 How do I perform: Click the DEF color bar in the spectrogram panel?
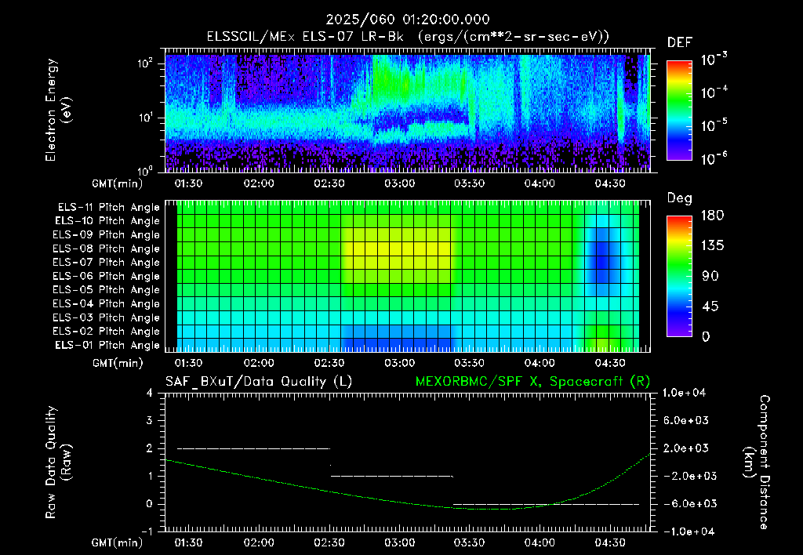679,110
